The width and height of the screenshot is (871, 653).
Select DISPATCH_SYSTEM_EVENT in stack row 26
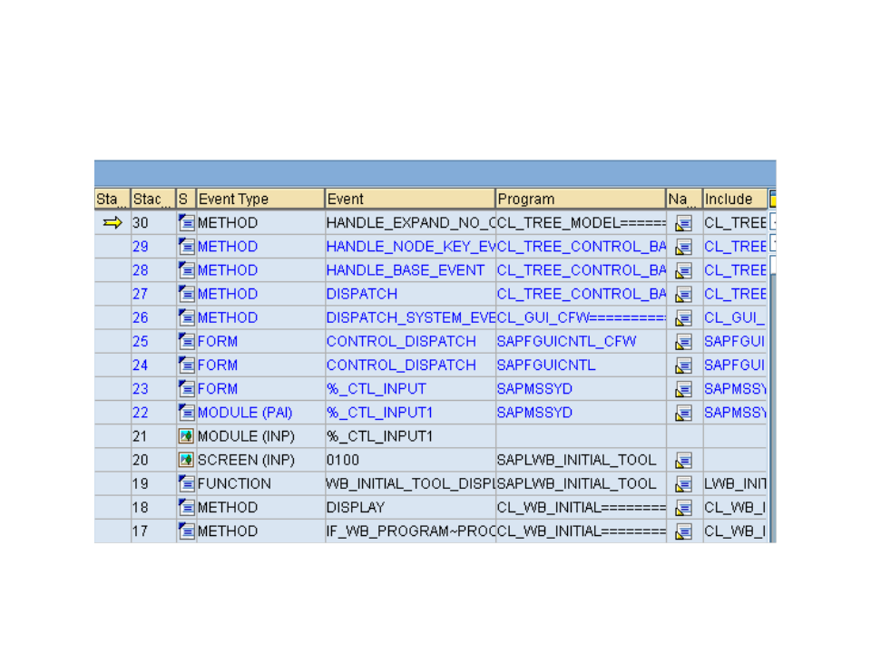pos(410,317)
